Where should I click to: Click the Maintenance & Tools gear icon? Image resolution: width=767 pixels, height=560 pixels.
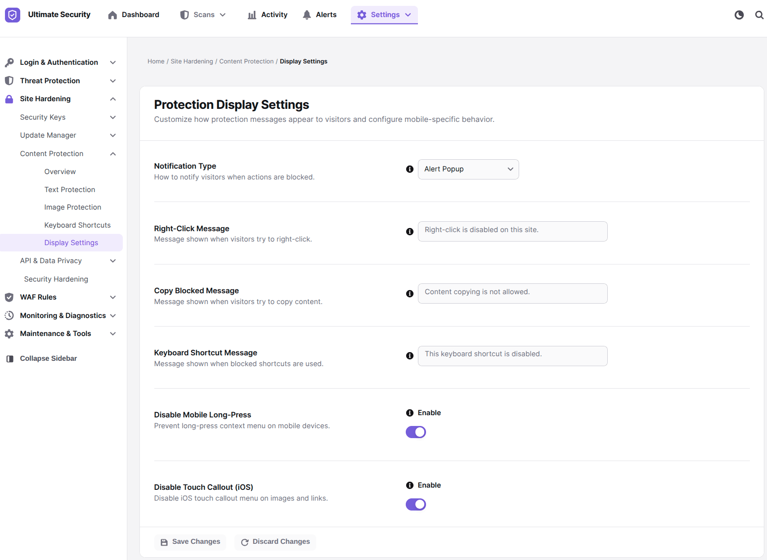coord(9,334)
